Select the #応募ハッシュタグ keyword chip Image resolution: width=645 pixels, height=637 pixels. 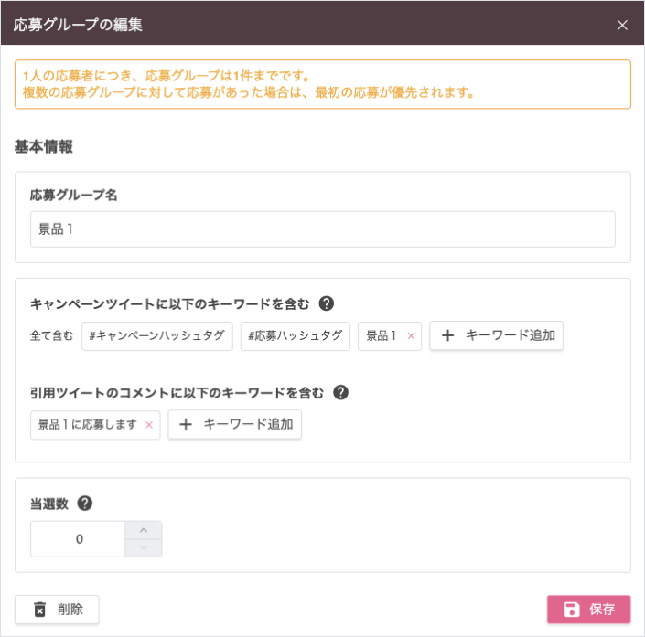295,336
